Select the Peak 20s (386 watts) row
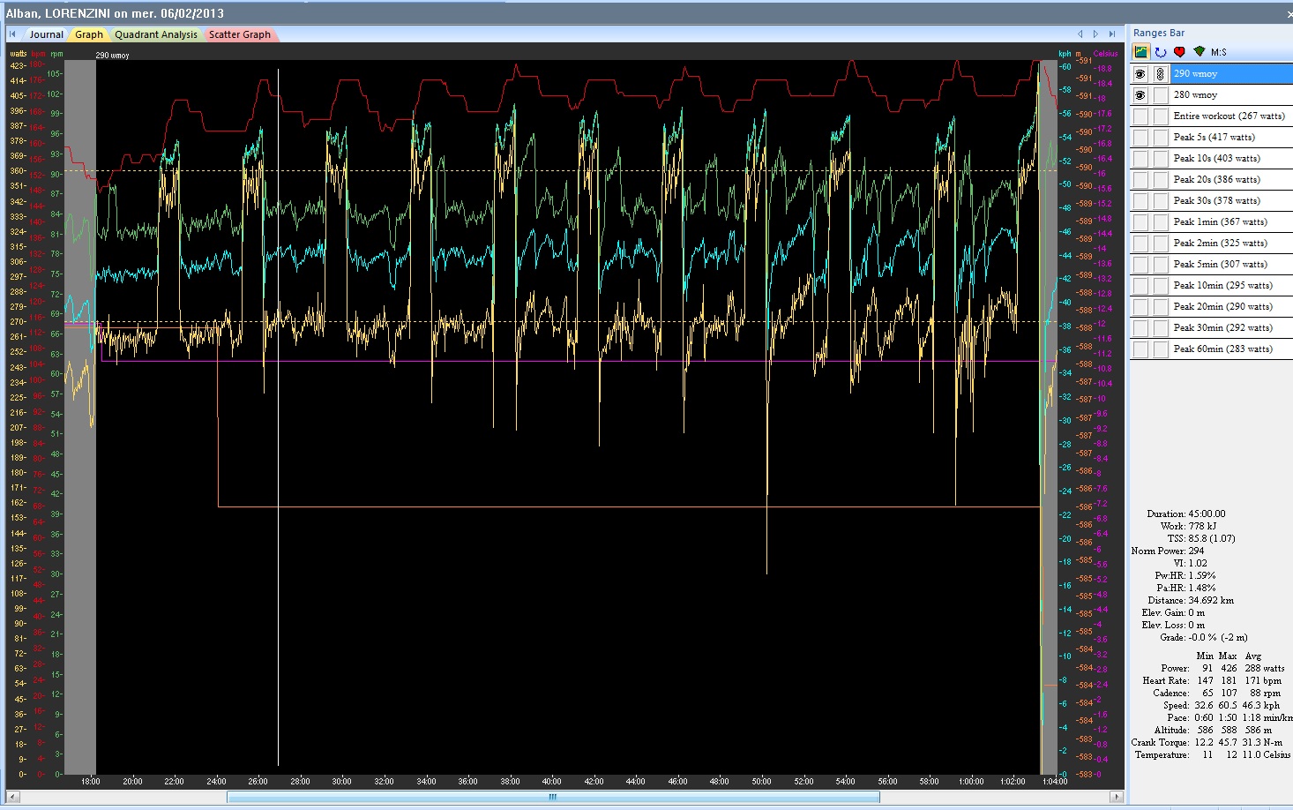This screenshot has width=1293, height=810. tap(1231, 180)
